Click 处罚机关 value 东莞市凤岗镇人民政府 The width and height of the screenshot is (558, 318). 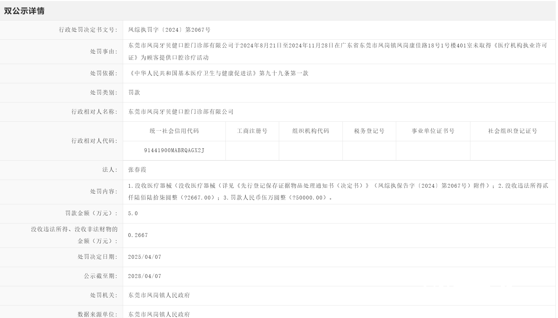159,295
